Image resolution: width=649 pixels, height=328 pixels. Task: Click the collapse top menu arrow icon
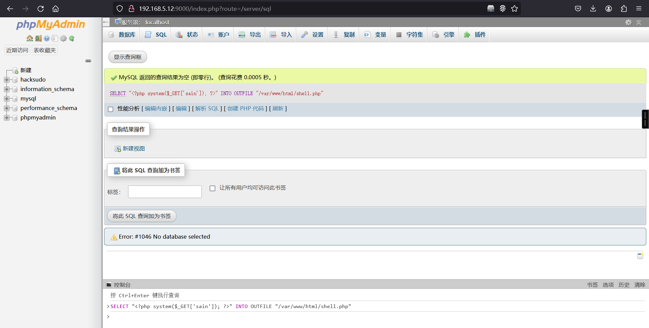point(639,22)
